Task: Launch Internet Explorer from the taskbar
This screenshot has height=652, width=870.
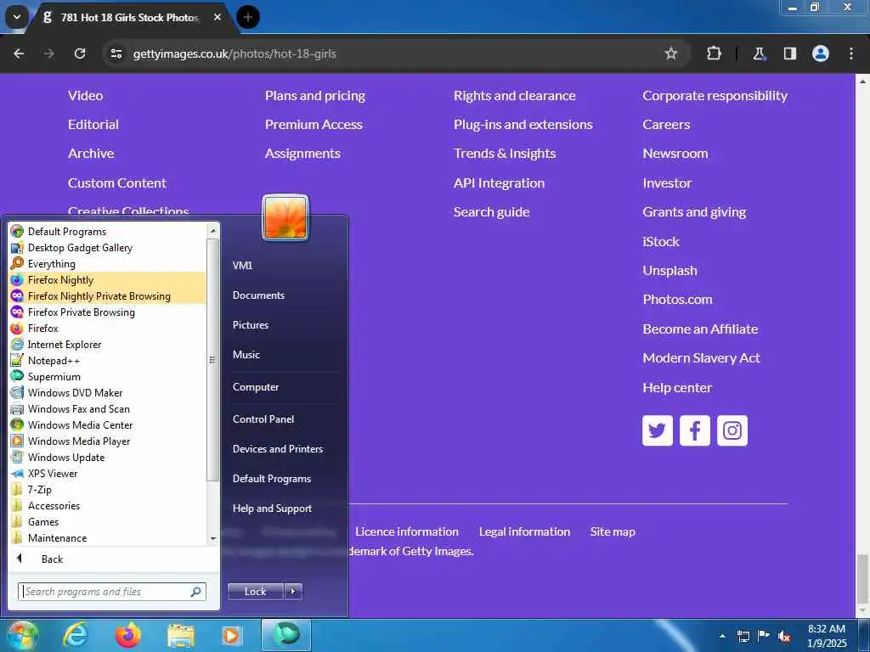Action: [x=76, y=635]
